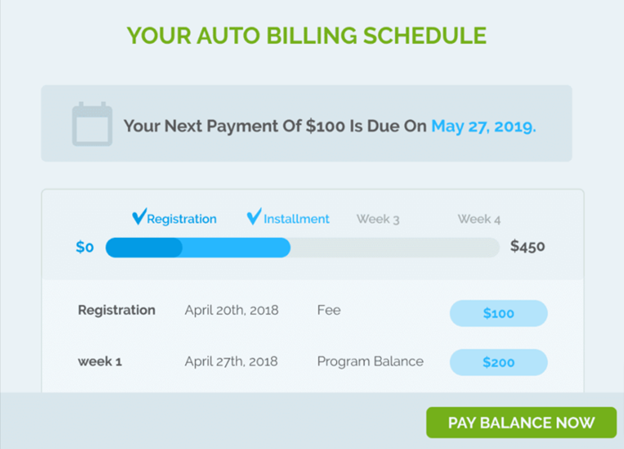The image size is (624, 449).
Task: Click the April 20th, 2018 date
Action: pyautogui.click(x=232, y=310)
